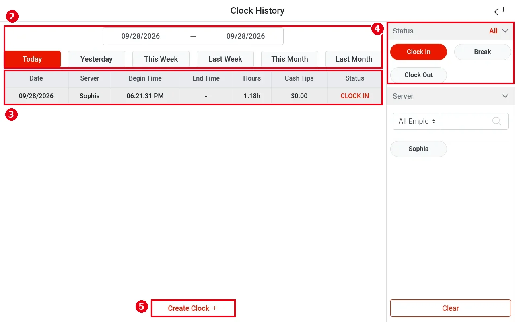Click the CLOCK IN status cell
This screenshot has width=515, height=322.
(x=354, y=96)
